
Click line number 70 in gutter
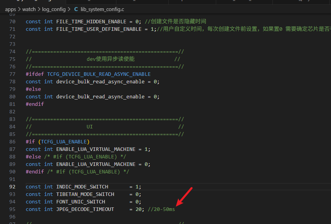coord(12,22)
